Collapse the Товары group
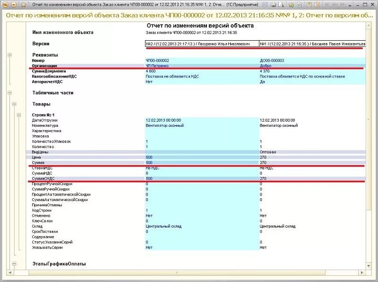378x282 pixels. tap(14, 104)
